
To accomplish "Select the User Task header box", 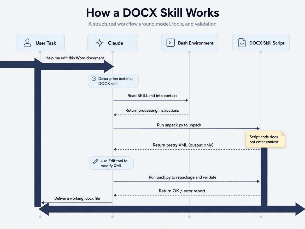I will coord(40,43).
